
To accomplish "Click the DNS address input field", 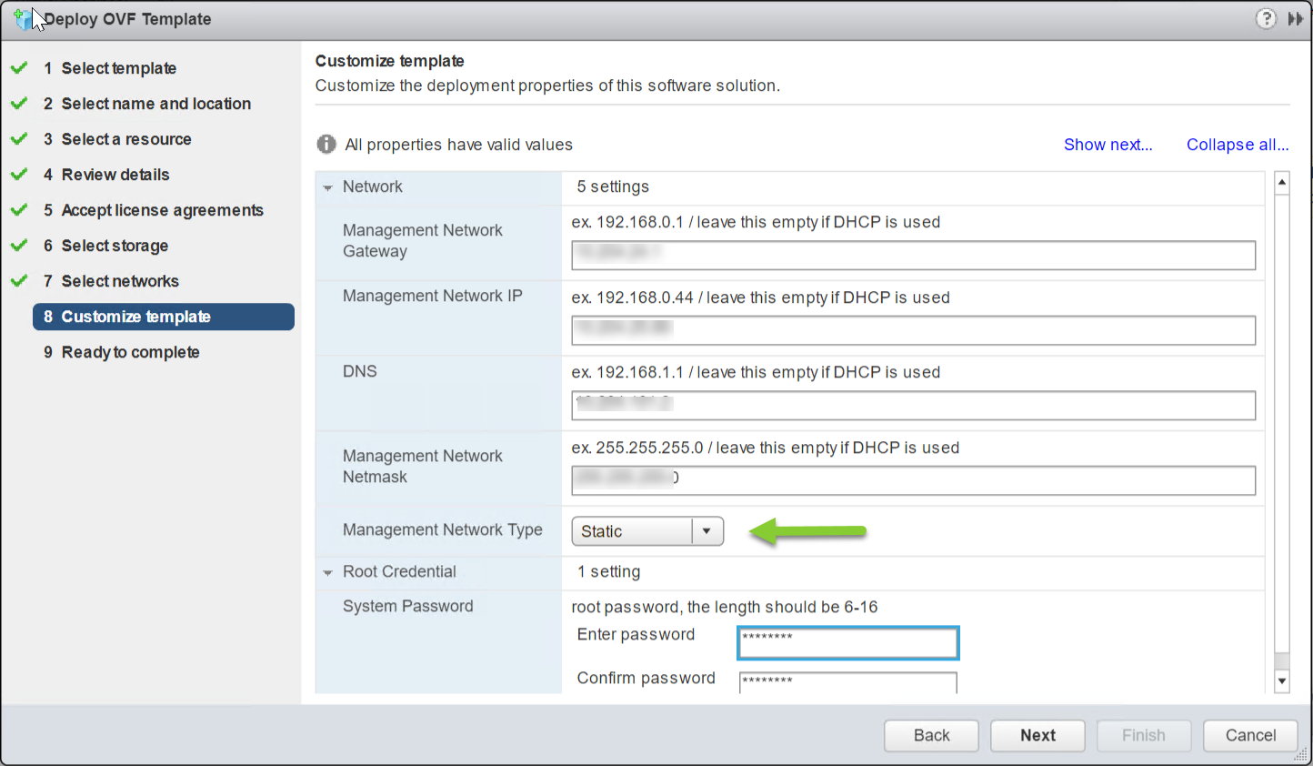I will click(x=912, y=405).
